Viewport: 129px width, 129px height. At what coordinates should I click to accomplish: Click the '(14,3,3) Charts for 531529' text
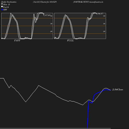[45, 2]
